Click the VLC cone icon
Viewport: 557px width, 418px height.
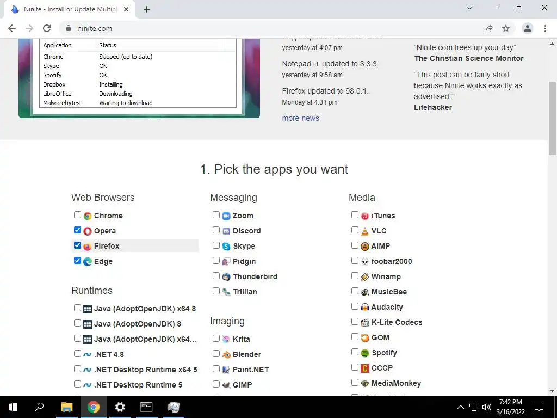point(365,231)
